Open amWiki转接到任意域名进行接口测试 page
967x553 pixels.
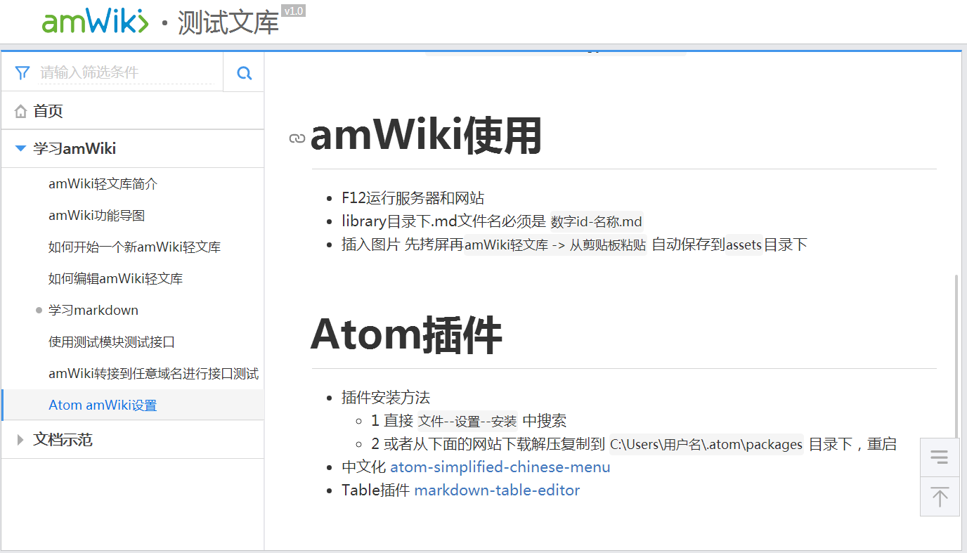(153, 374)
